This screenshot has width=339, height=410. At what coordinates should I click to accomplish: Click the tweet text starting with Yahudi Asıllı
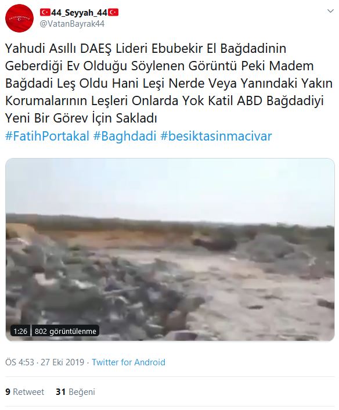[169, 83]
